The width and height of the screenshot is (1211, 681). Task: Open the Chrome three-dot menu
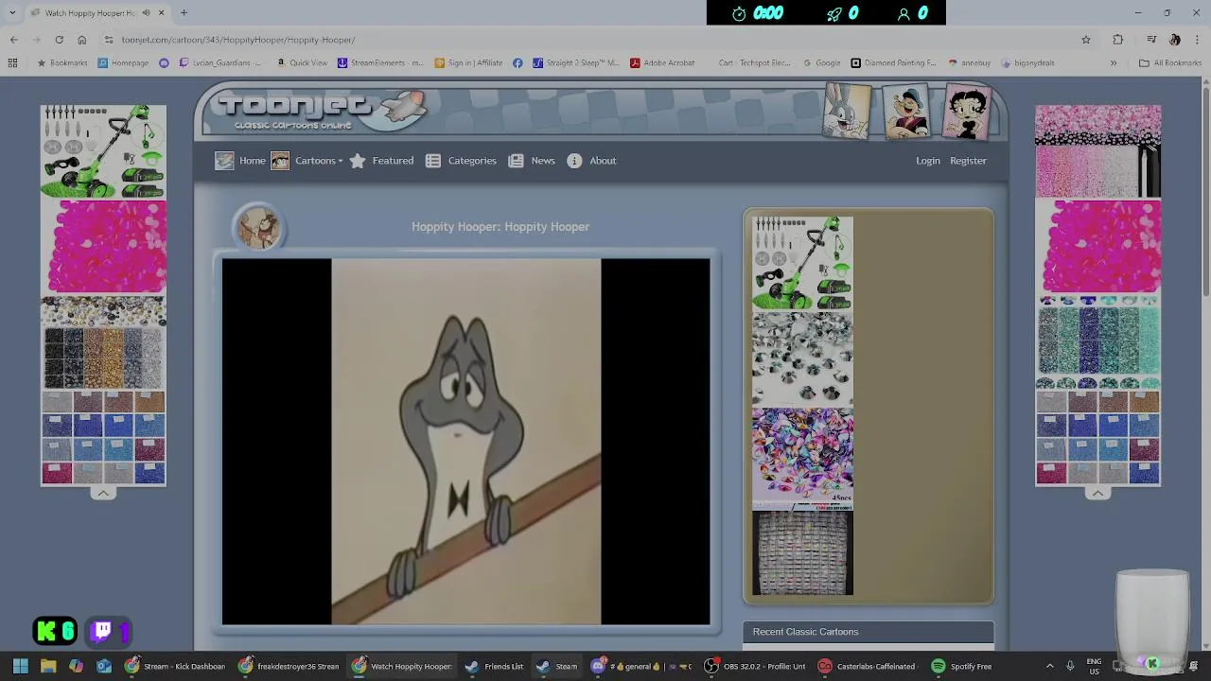coord(1198,40)
